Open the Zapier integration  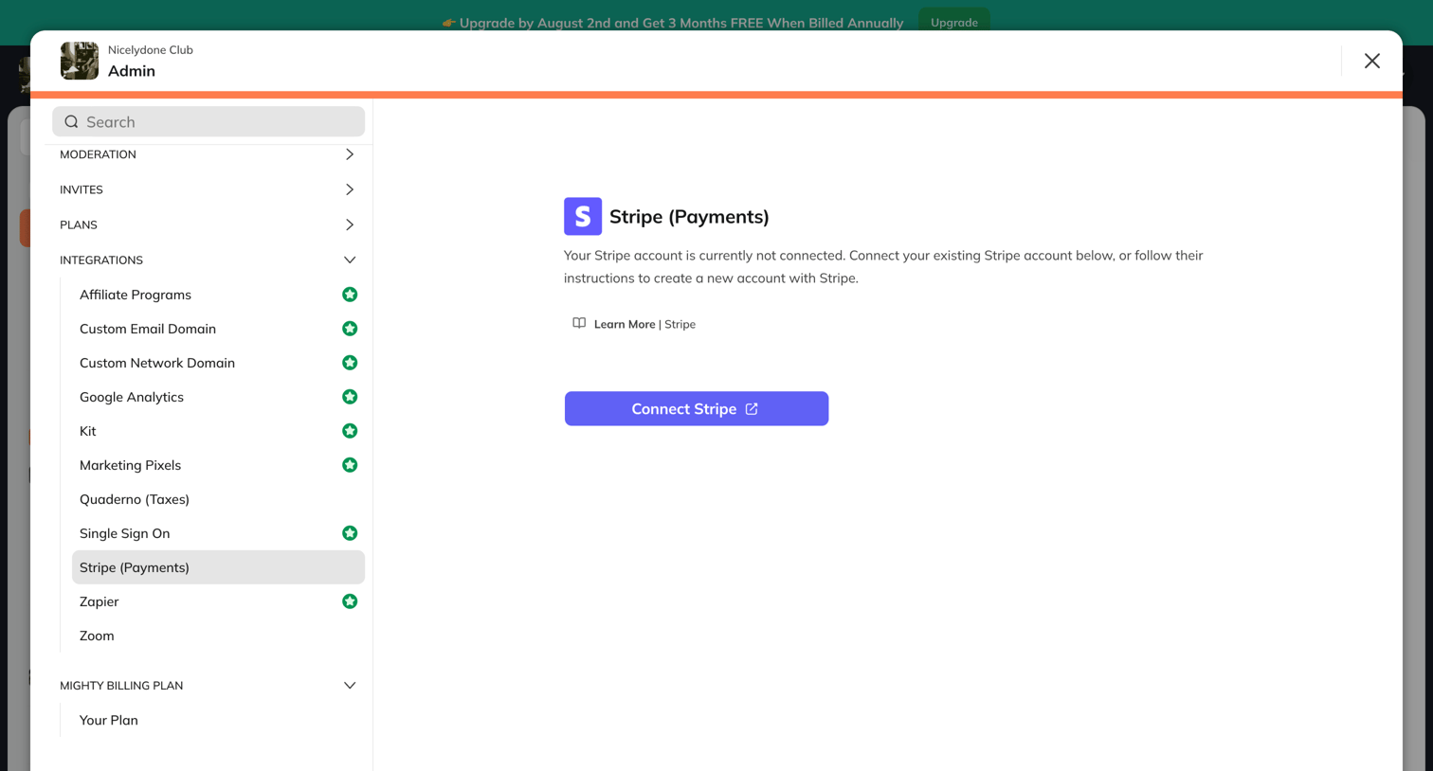218,601
